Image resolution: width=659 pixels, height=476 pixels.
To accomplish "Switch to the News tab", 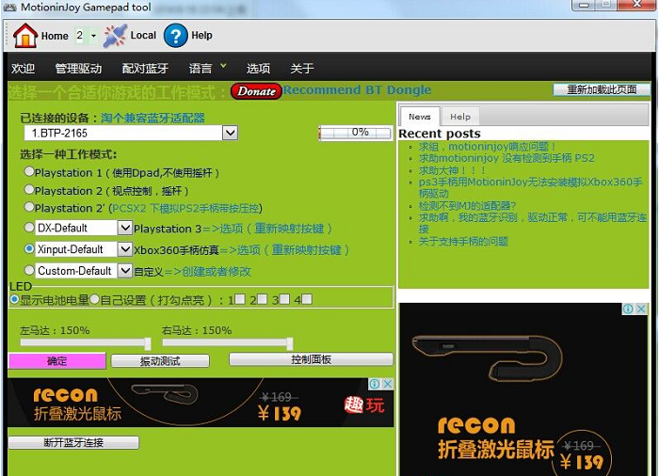I will coord(420,117).
